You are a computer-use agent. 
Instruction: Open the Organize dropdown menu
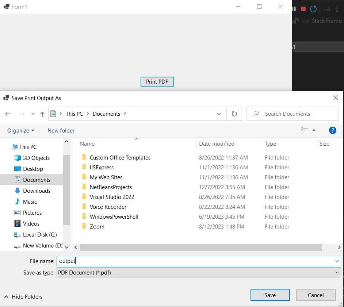point(21,130)
